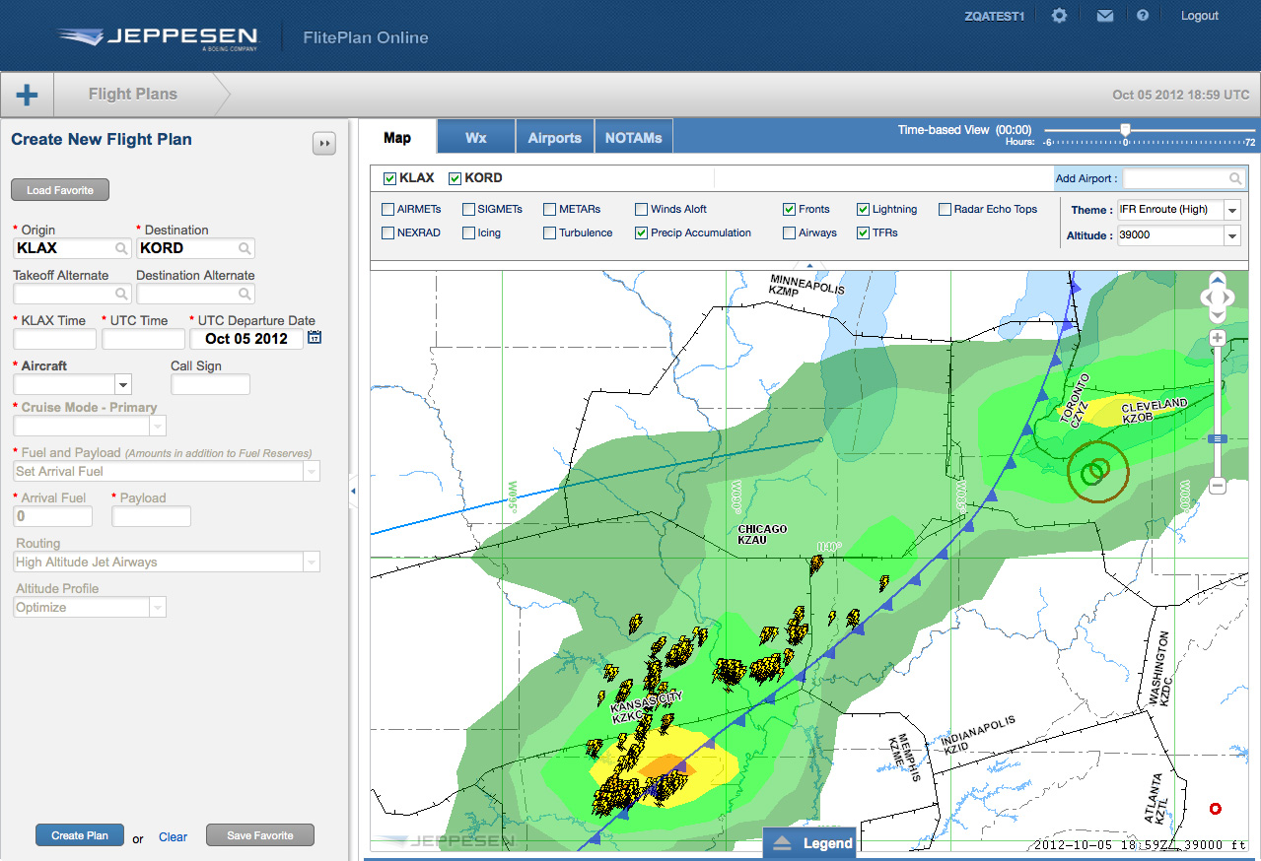Pan the map north using the compass control
1261x861 pixels.
pyautogui.click(x=1217, y=281)
